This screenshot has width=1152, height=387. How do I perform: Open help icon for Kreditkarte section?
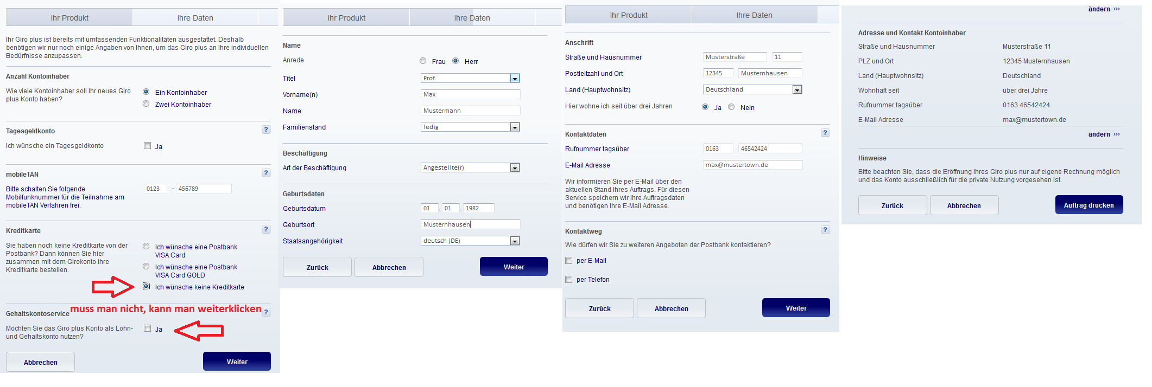click(266, 229)
